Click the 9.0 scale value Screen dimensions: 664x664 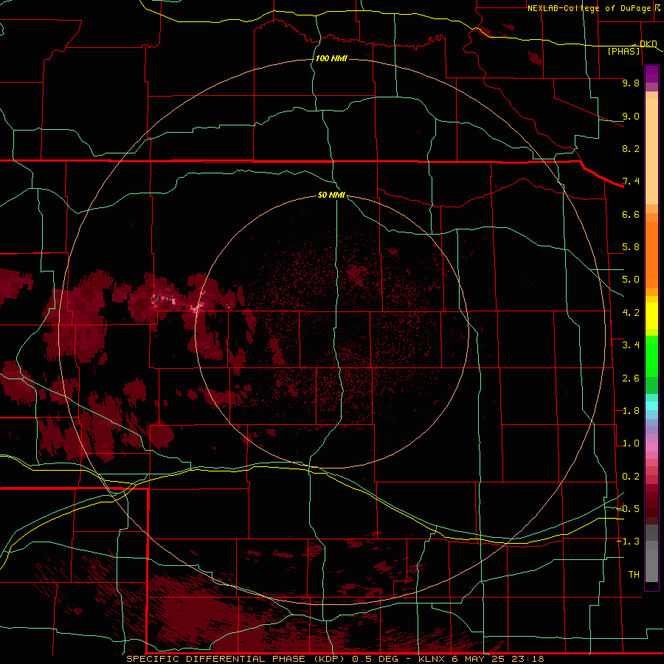point(631,116)
